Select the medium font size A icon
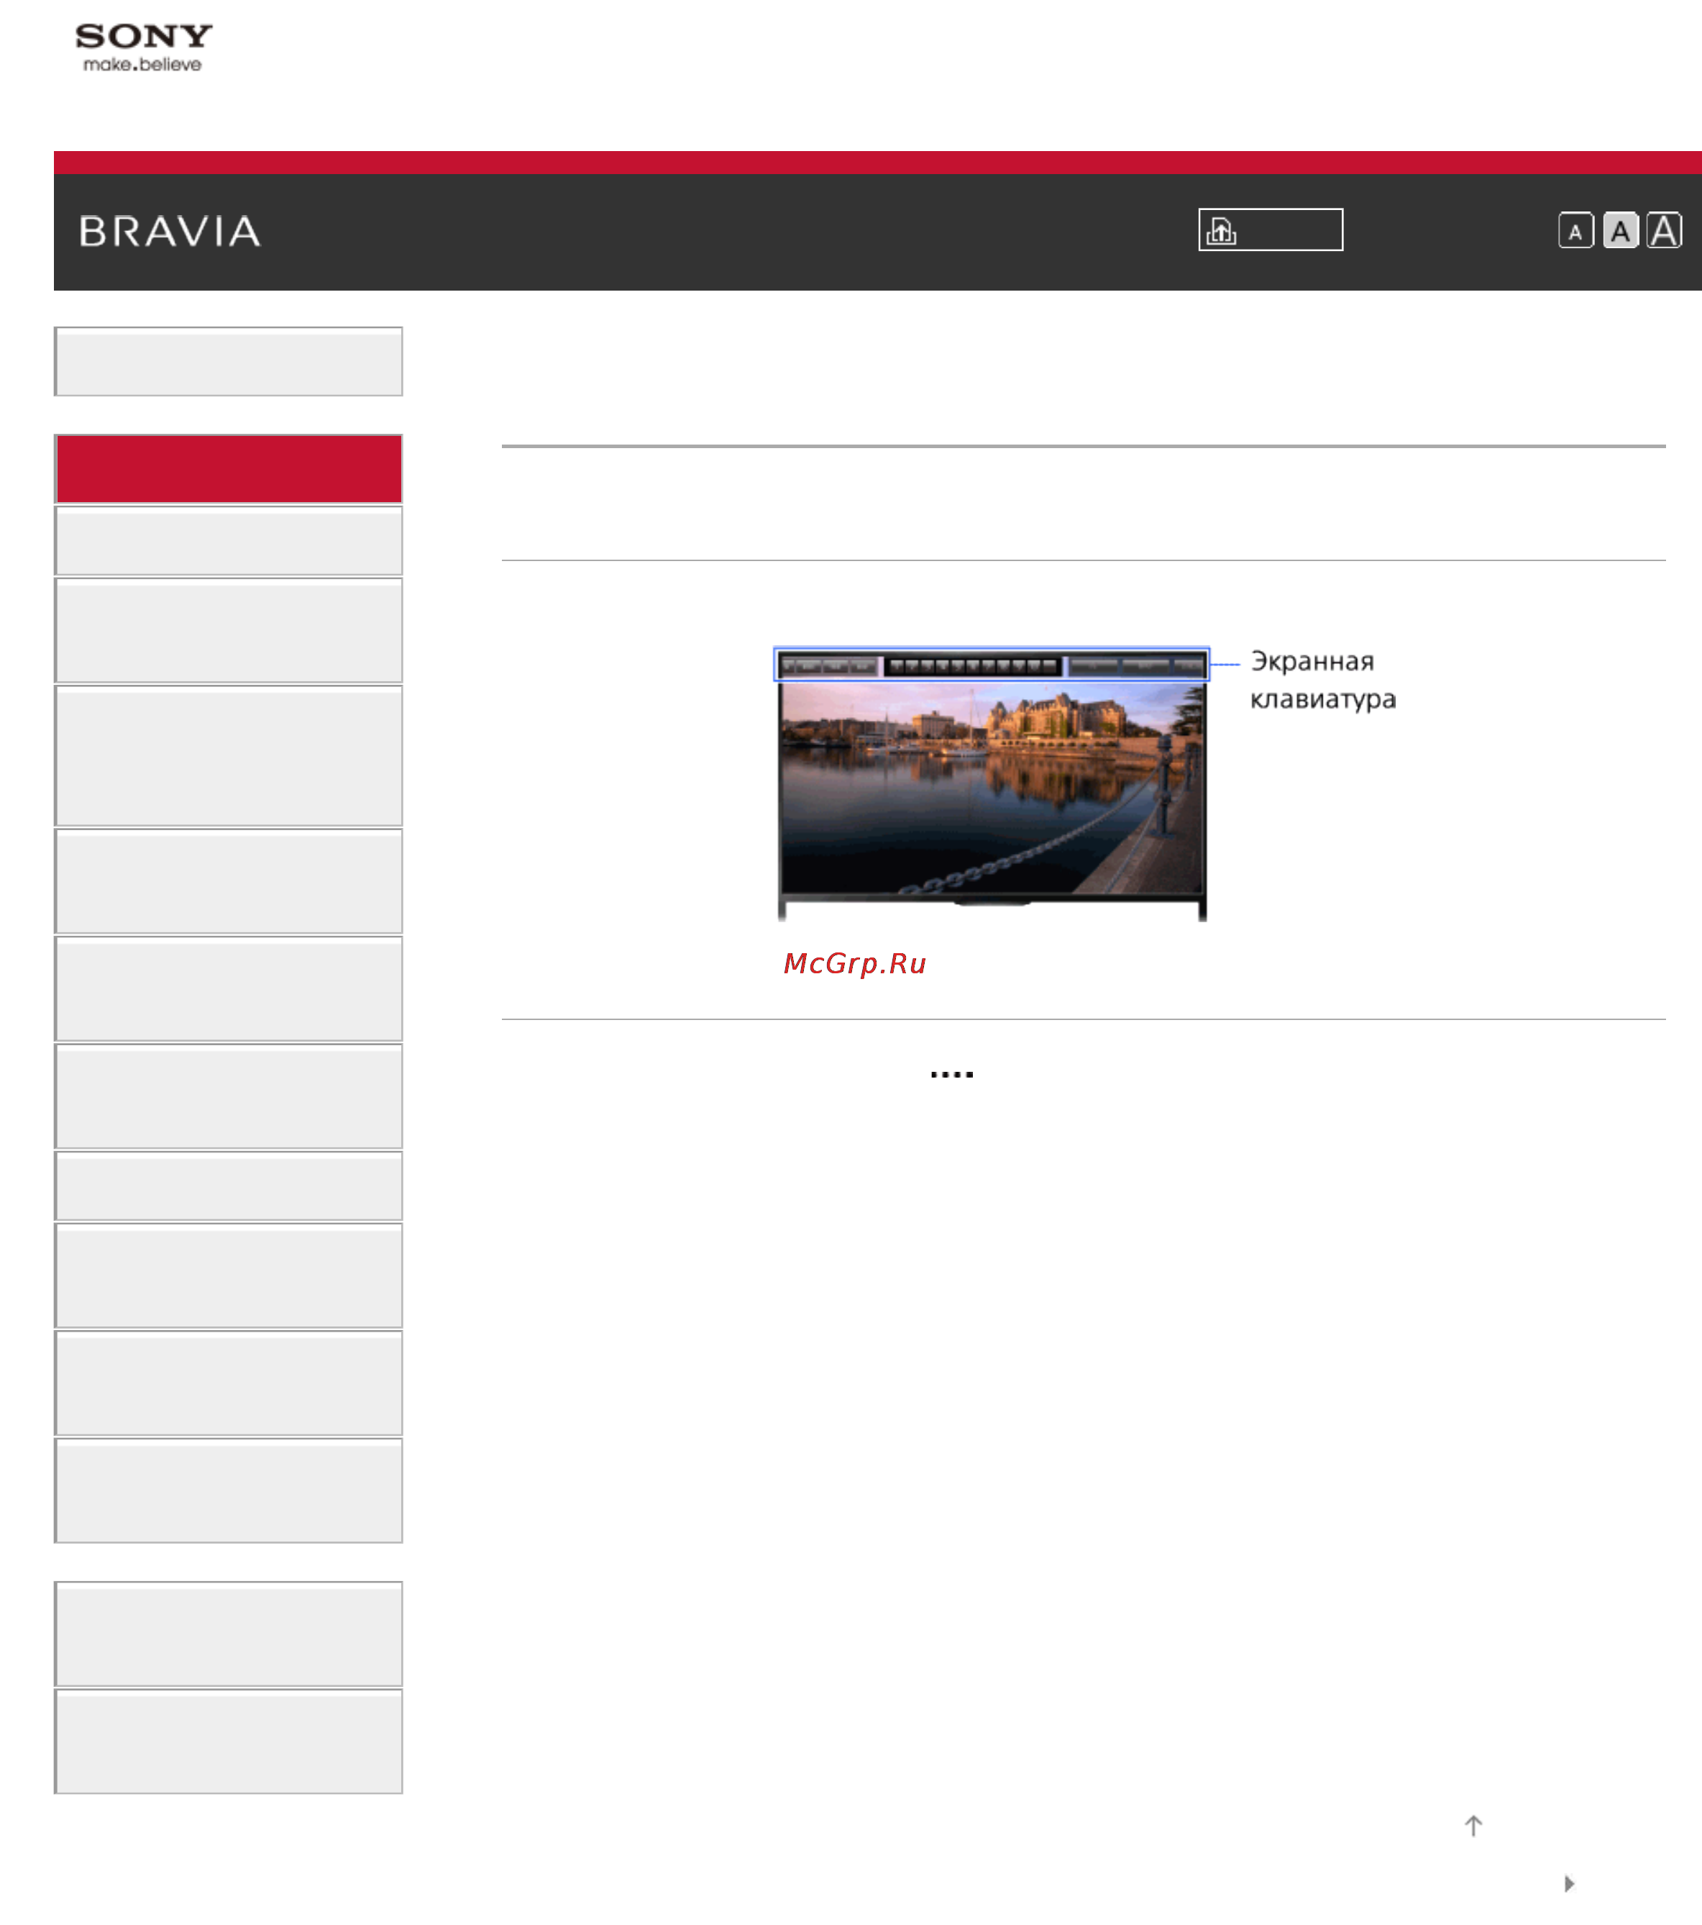Image resolution: width=1702 pixels, height=1925 pixels. 1620,231
